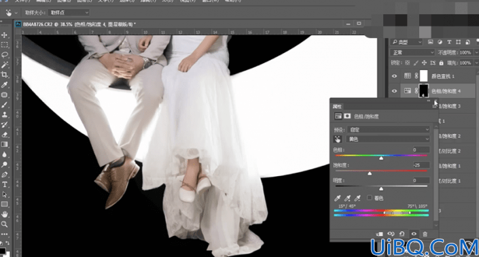Hide the 色相/饱和度 4 layer
Viewport: 479px width, 257px height.
click(x=394, y=91)
